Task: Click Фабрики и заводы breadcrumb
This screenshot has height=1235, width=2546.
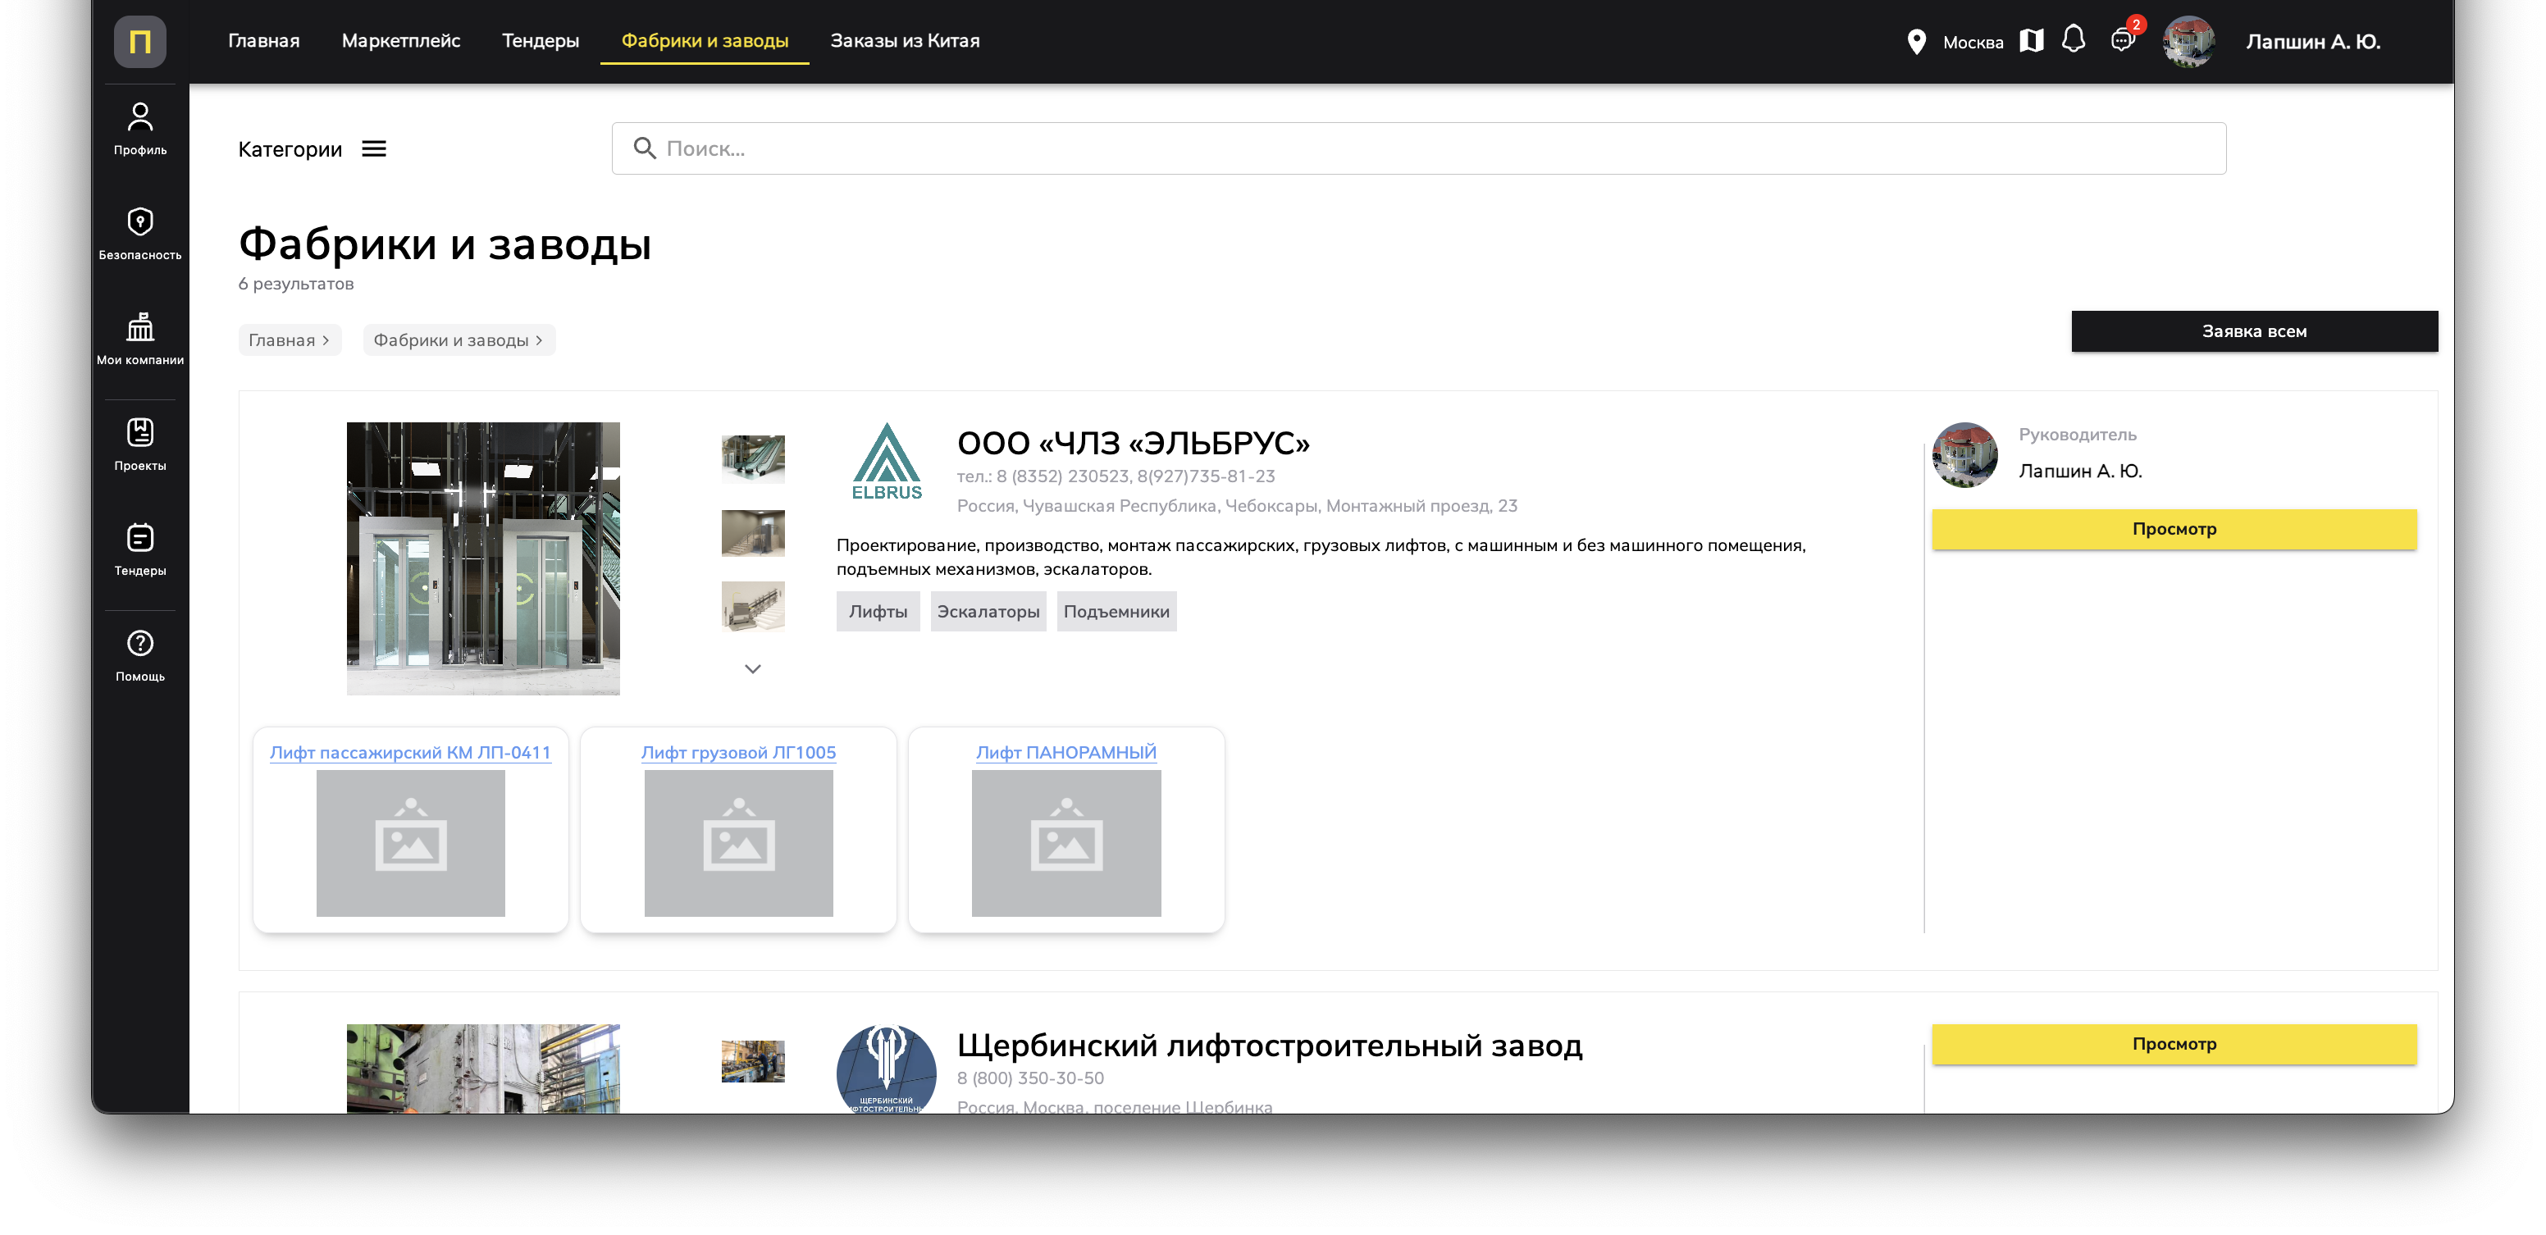Action: [x=459, y=340]
